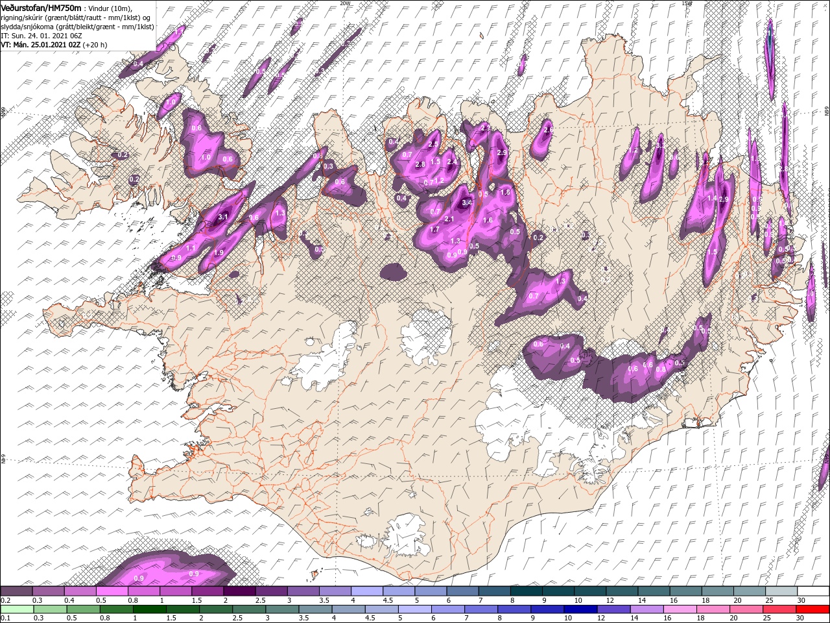Pick the lavender swatch between 4 and 4.5 upper legend
The height and width of the screenshot is (623, 830).
point(367,591)
